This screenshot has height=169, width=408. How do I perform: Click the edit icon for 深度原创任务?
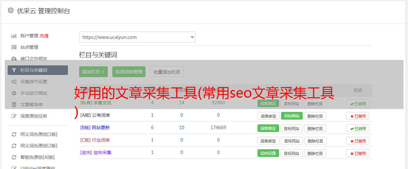(x=14, y=116)
